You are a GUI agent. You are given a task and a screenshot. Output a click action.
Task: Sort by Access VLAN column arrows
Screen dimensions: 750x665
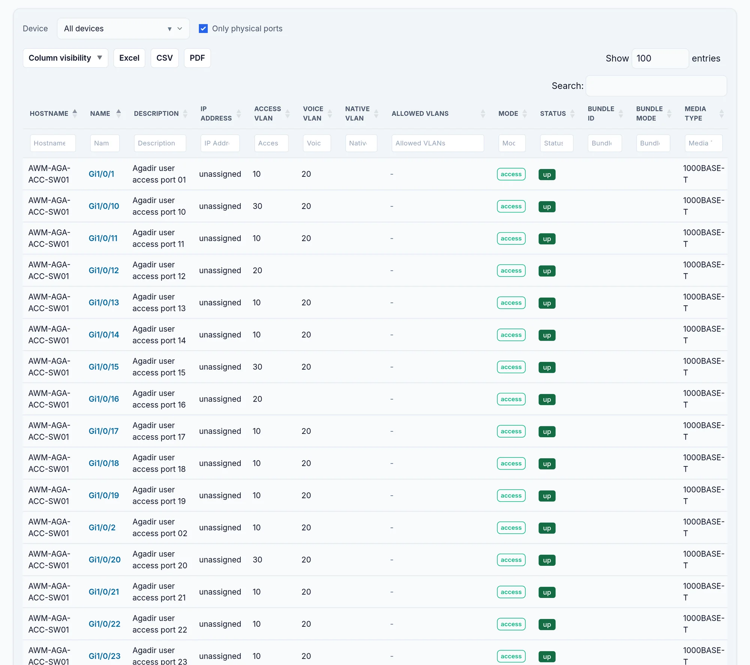click(x=288, y=114)
